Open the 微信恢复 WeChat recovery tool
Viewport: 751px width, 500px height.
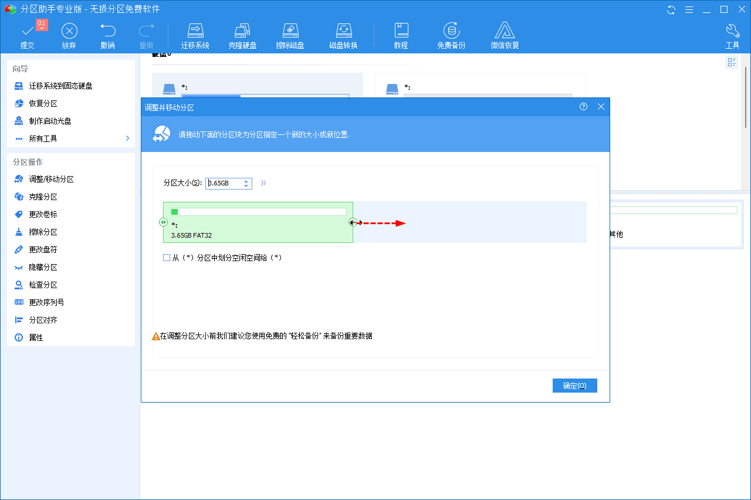(x=505, y=36)
